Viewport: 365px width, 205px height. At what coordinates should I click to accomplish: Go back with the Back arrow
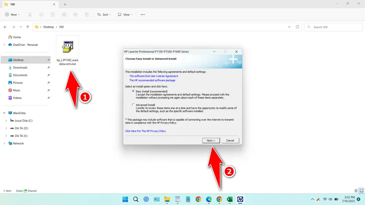[5, 27]
